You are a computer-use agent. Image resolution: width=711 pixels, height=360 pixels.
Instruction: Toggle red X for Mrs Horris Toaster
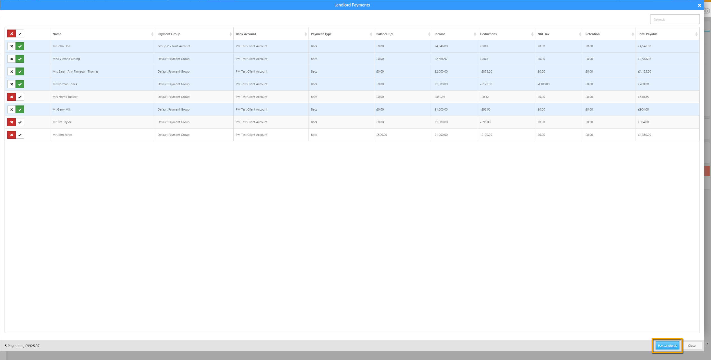coord(12,97)
